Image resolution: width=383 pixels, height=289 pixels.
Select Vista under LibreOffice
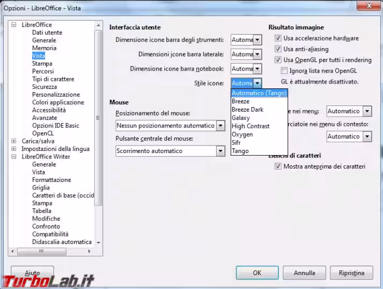[x=39, y=56]
